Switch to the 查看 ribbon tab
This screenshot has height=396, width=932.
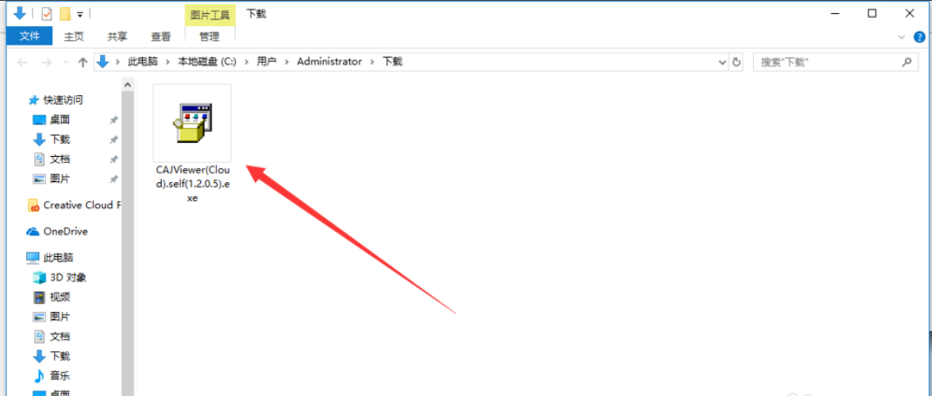click(161, 37)
